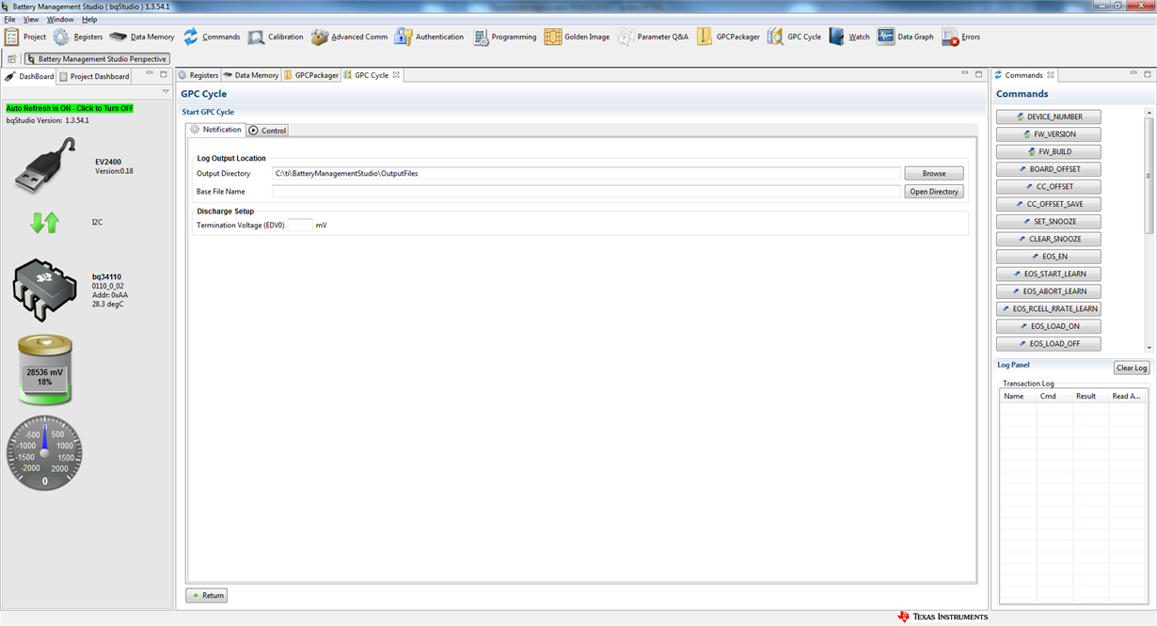Image resolution: width=1157 pixels, height=626 pixels.
Task: Send the FW_BUILD command
Action: 1048,151
